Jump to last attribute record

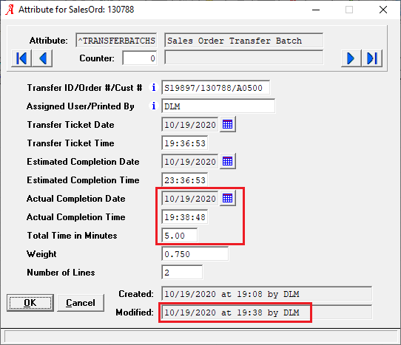coord(372,58)
